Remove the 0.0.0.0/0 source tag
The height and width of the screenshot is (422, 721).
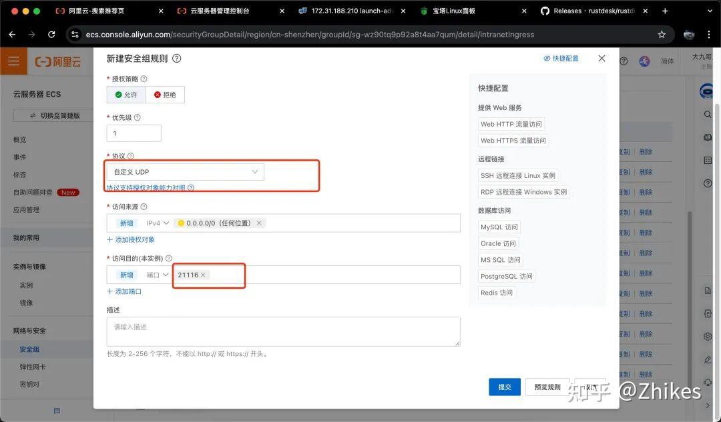click(259, 223)
